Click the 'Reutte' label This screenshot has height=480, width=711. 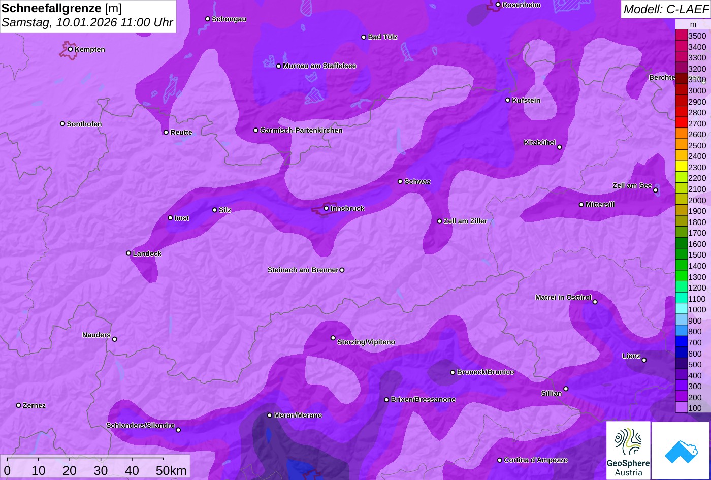click(x=181, y=132)
